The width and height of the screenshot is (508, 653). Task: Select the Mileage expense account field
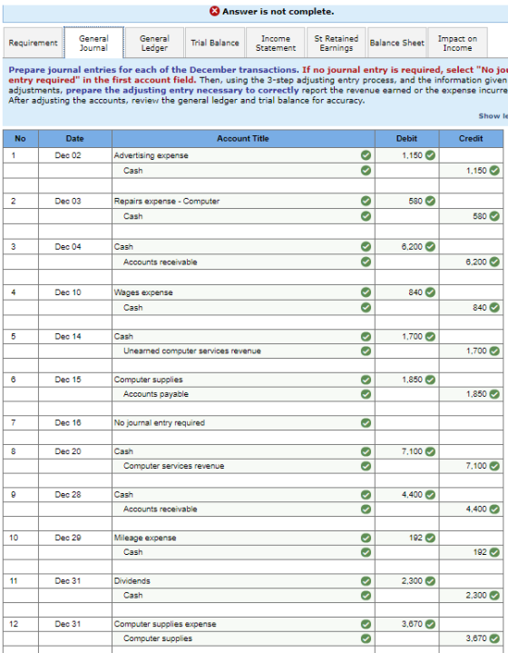(243, 538)
